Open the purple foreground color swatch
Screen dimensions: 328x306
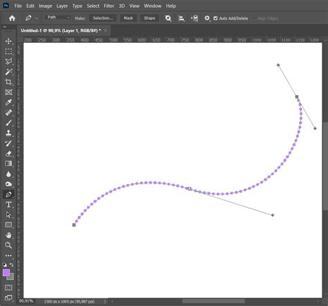coord(6,273)
